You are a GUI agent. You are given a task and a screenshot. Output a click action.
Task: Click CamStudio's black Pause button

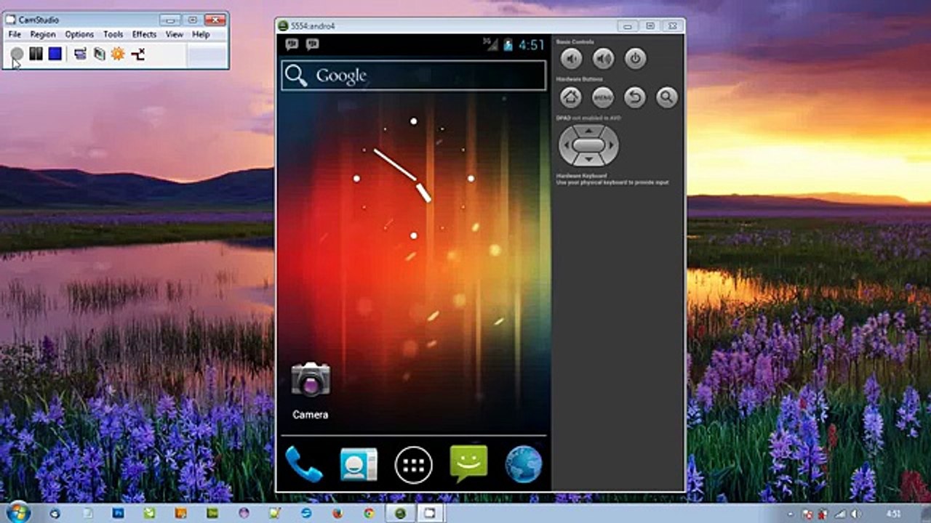click(36, 54)
